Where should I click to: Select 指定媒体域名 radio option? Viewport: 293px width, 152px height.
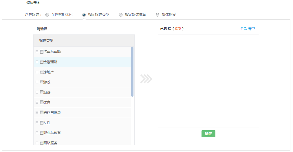[121, 15]
